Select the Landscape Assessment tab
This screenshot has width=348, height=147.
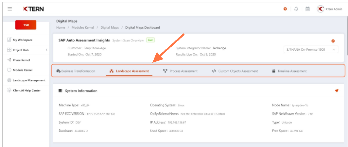point(129,71)
